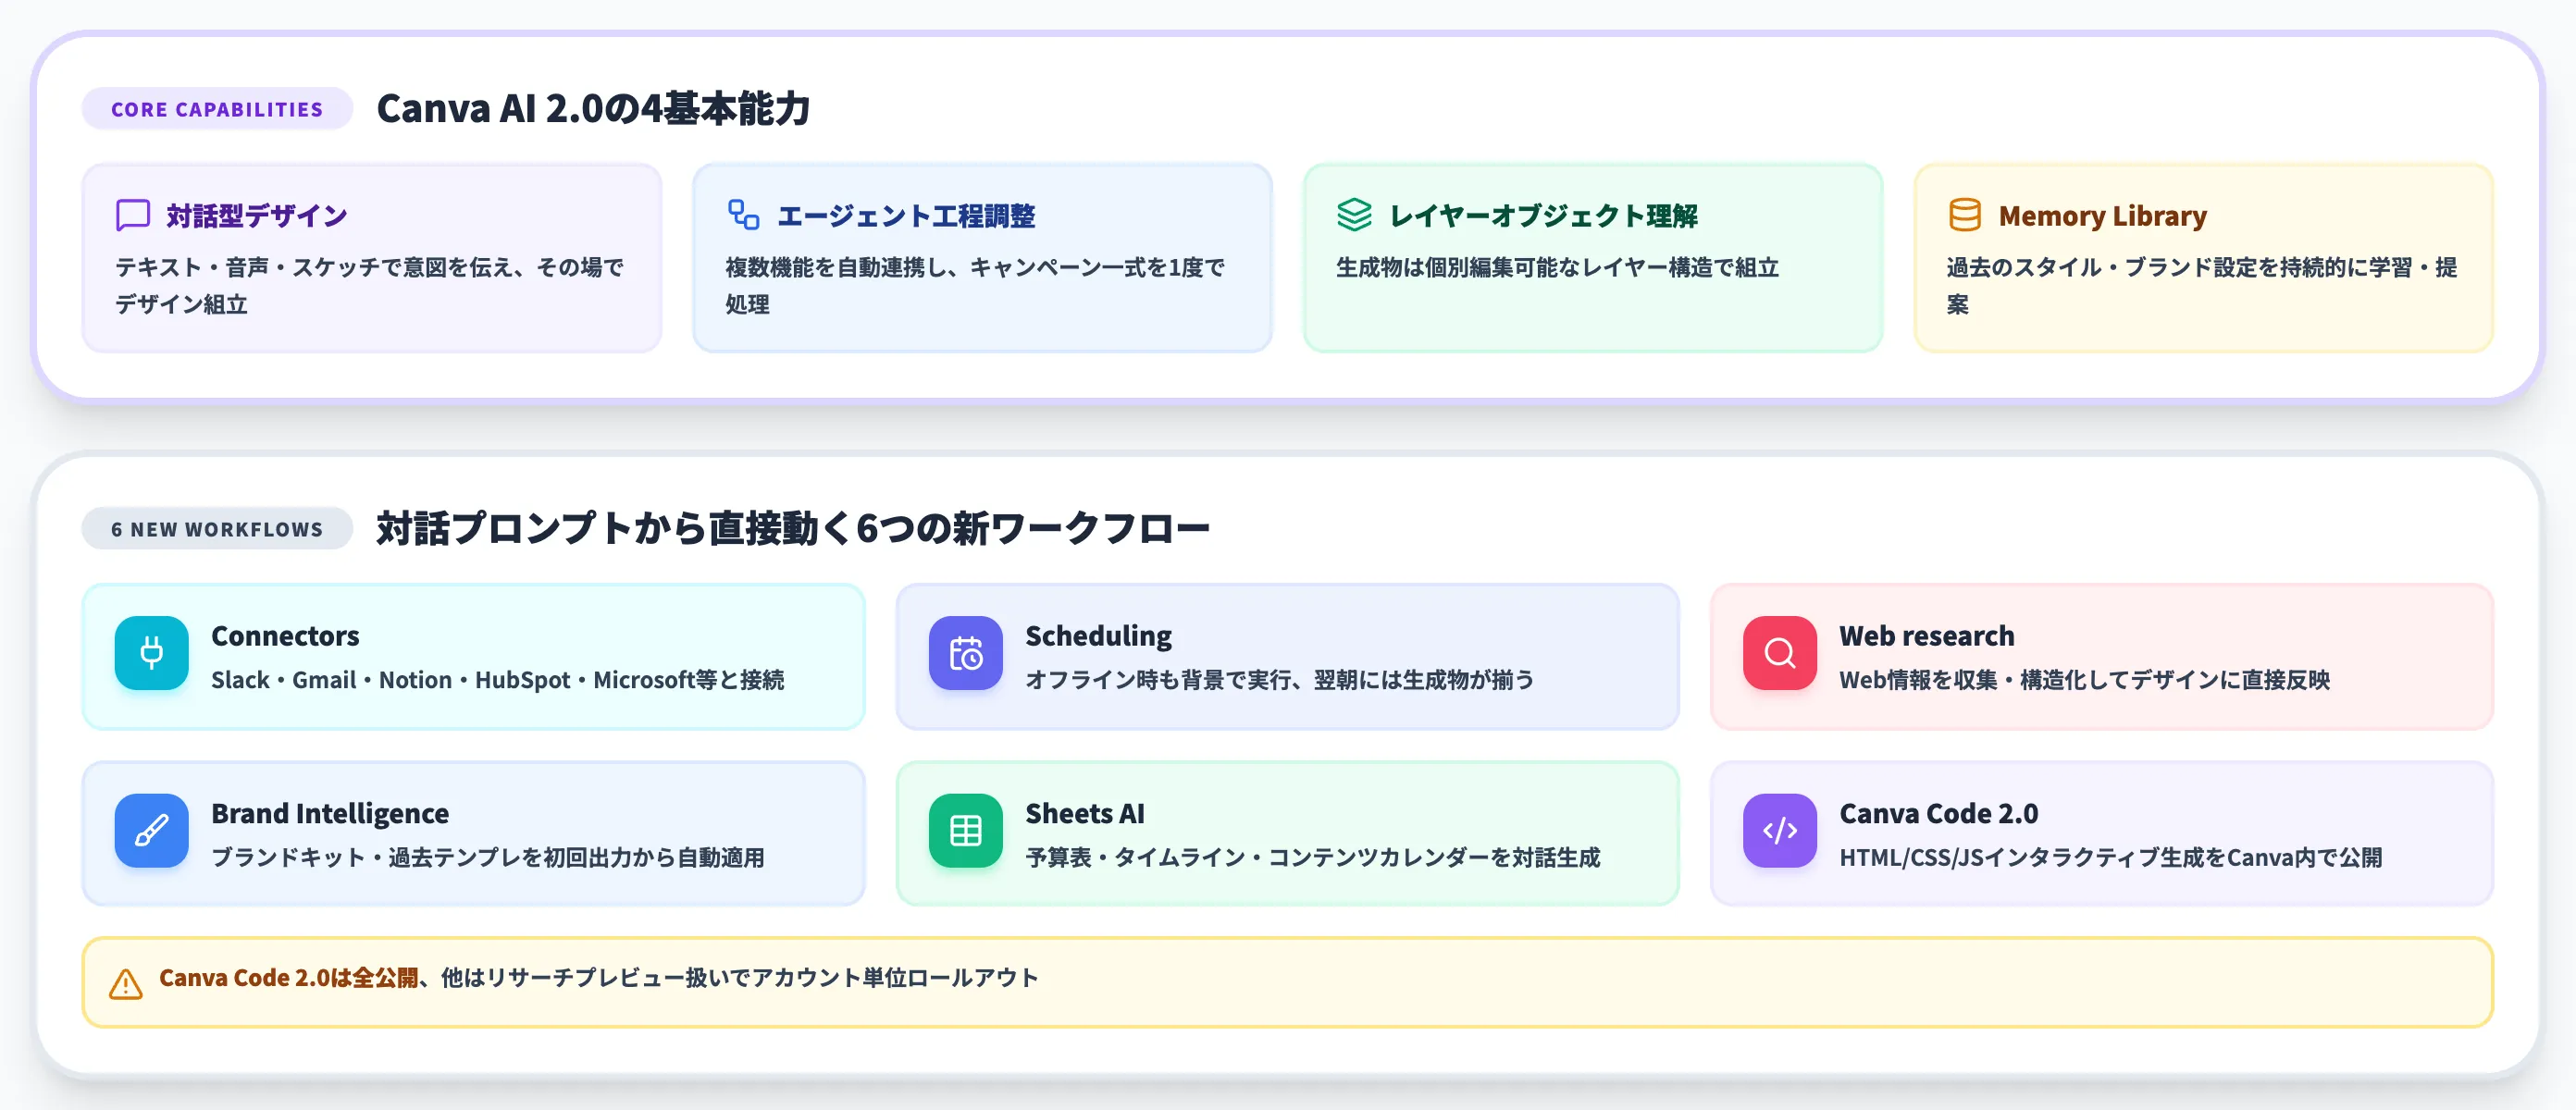Viewport: 2576px width, 1110px height.
Task: Click the agent workflow icon beside エージェント工程調整
Action: [743, 215]
